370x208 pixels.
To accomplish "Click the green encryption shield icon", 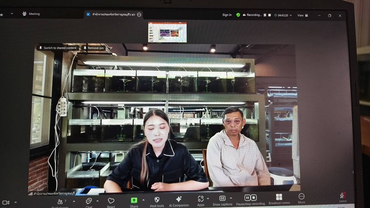I will point(238,15).
